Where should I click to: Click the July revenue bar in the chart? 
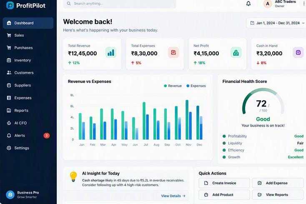144,121
